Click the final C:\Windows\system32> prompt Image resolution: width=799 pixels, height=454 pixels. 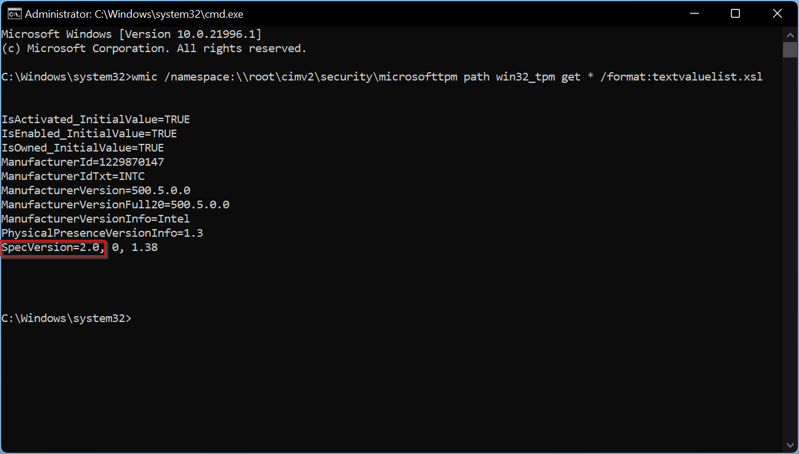click(x=66, y=318)
